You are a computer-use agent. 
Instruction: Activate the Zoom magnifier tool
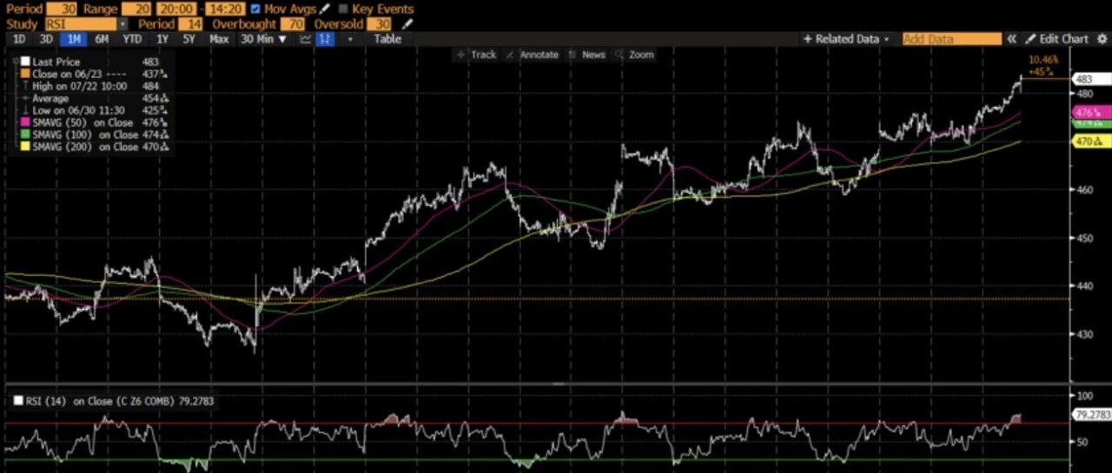click(x=634, y=55)
